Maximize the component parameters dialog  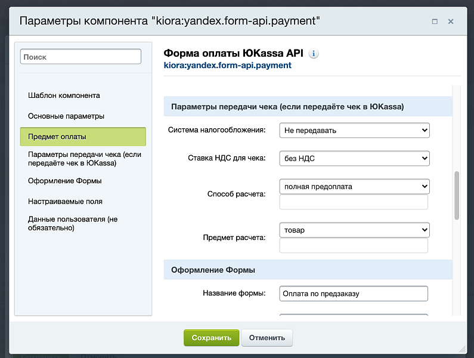435,21
